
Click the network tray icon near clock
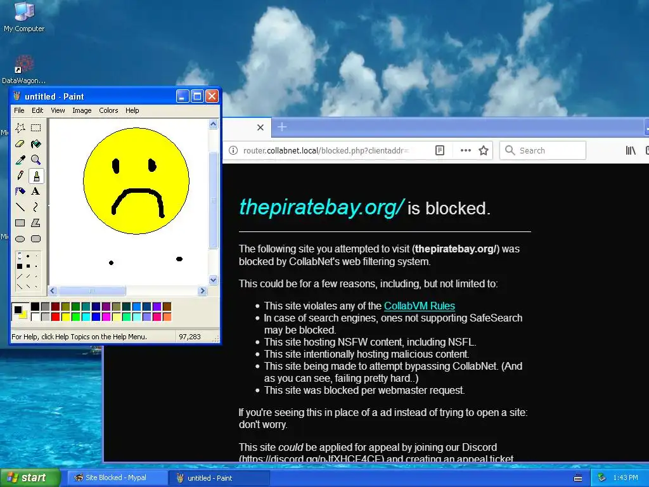602,478
